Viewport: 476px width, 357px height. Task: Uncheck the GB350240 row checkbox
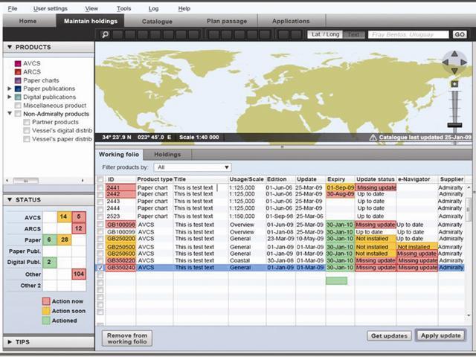(x=100, y=268)
